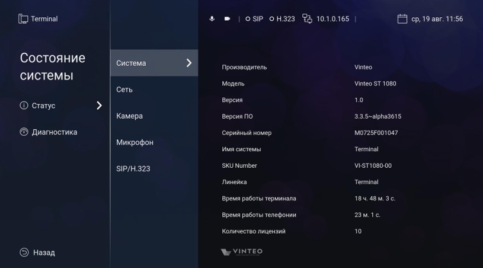The height and width of the screenshot is (268, 483).
Task: Click the 'Количество лицензий' label
Action: (254, 231)
